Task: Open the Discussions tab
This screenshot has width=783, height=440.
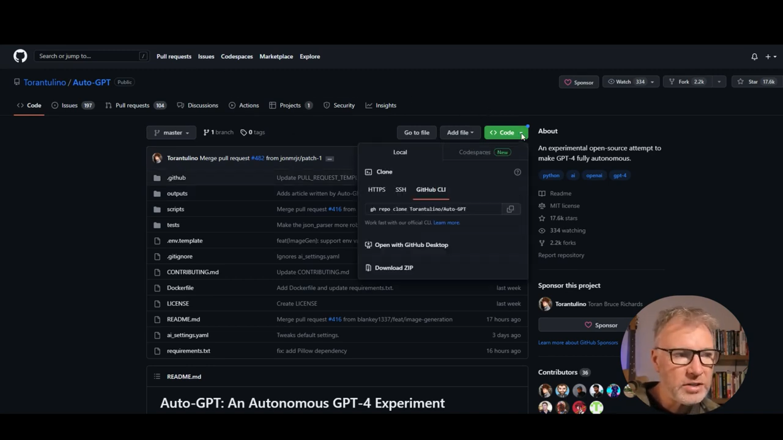Action: [x=198, y=105]
